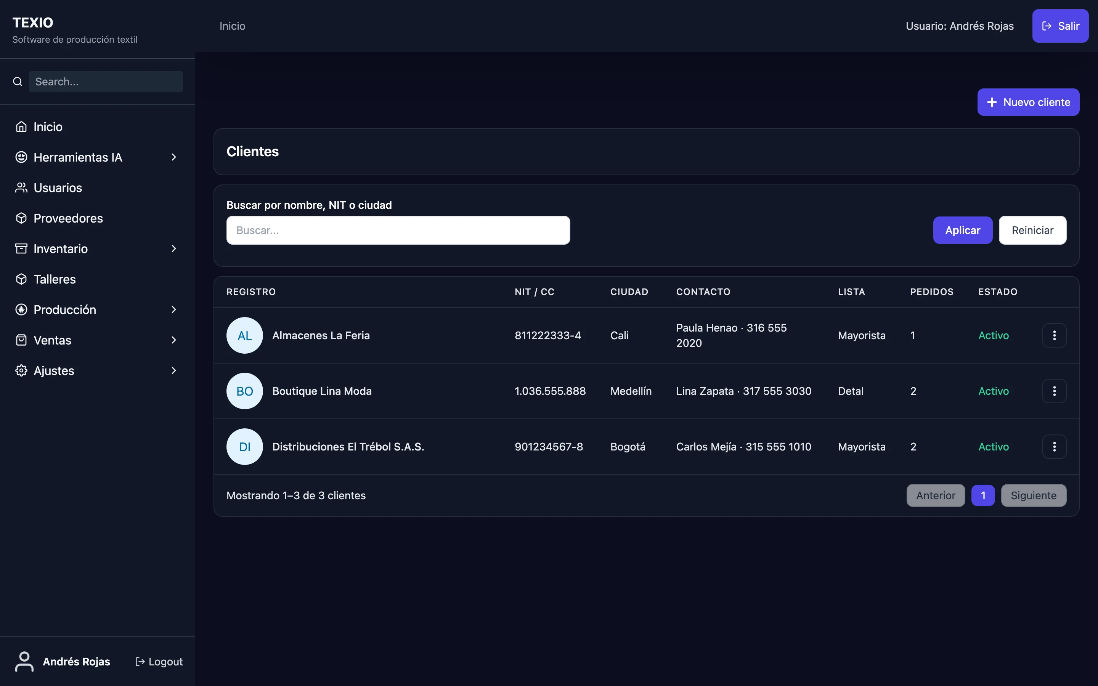Go to previous page with Anterior

(936, 495)
